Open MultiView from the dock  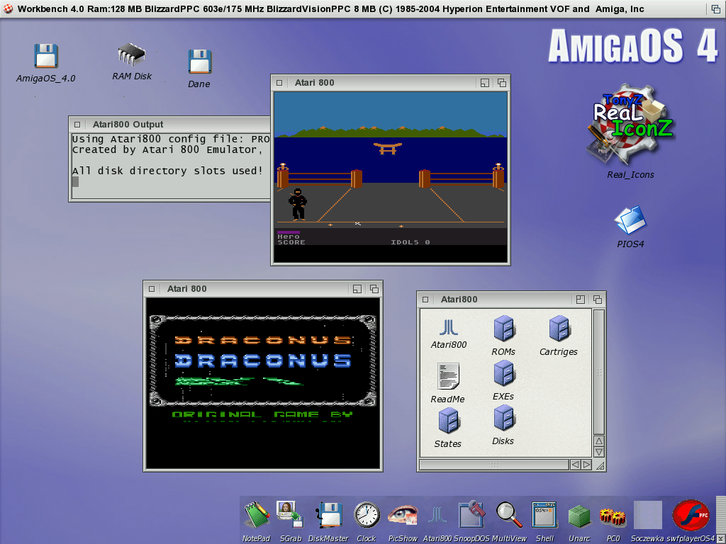[509, 515]
